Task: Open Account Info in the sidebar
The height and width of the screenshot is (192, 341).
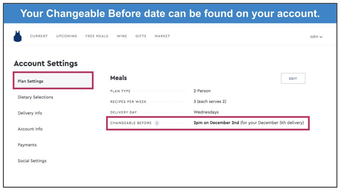Action: 30,129
